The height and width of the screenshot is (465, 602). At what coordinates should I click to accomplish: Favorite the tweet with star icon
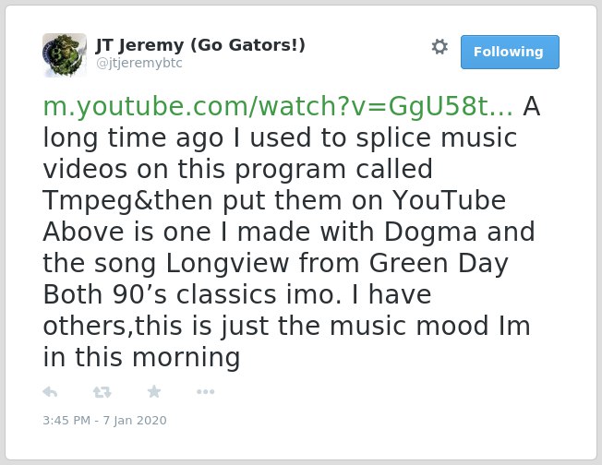154,391
